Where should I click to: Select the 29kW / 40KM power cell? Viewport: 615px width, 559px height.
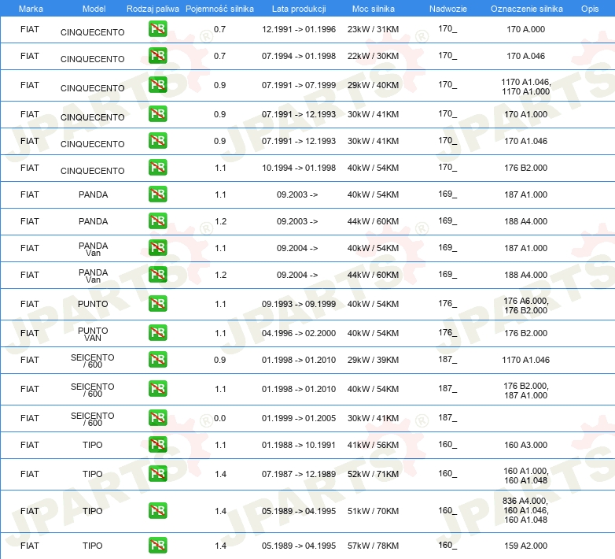(x=373, y=85)
